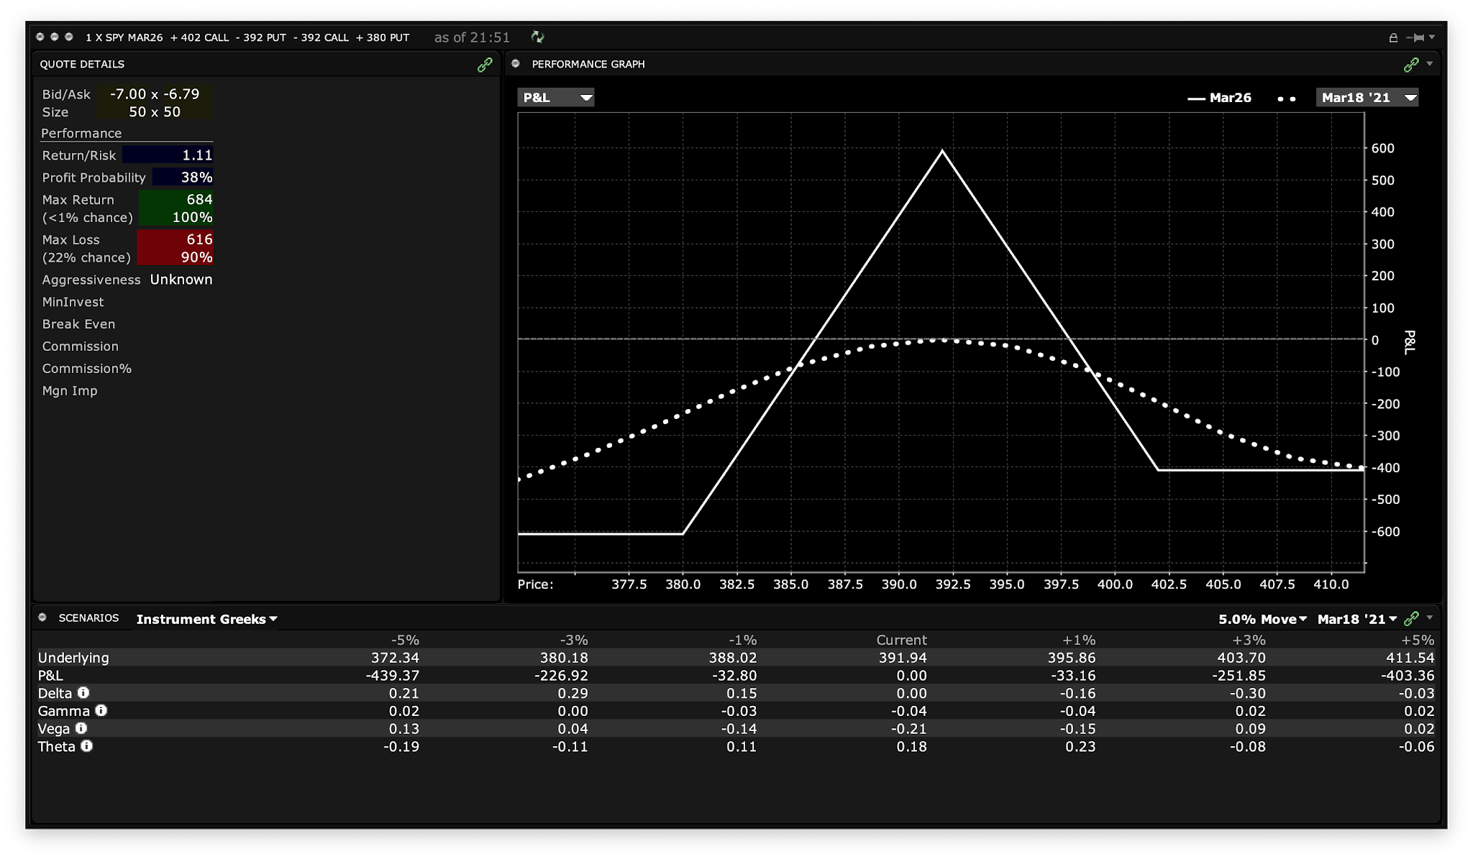1473x859 pixels.
Task: Click the Vega Current value -0.21
Action: 908,729
